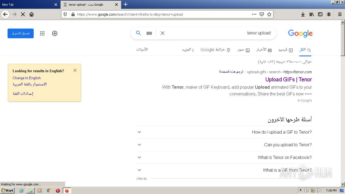Open page actions three-dot menu in address bar
345x194 pixels.
click(x=254, y=14)
